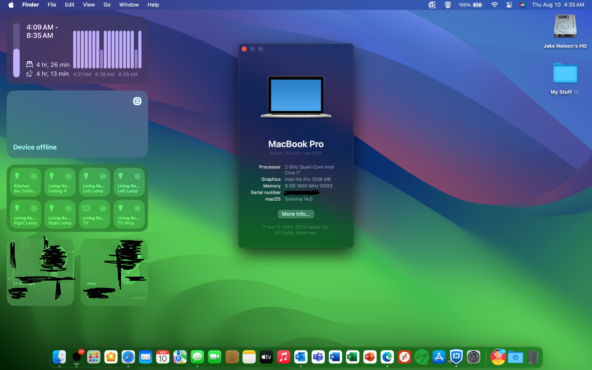The image size is (592, 370).
Task: Open the blue shield app in Dock
Action: (456, 357)
